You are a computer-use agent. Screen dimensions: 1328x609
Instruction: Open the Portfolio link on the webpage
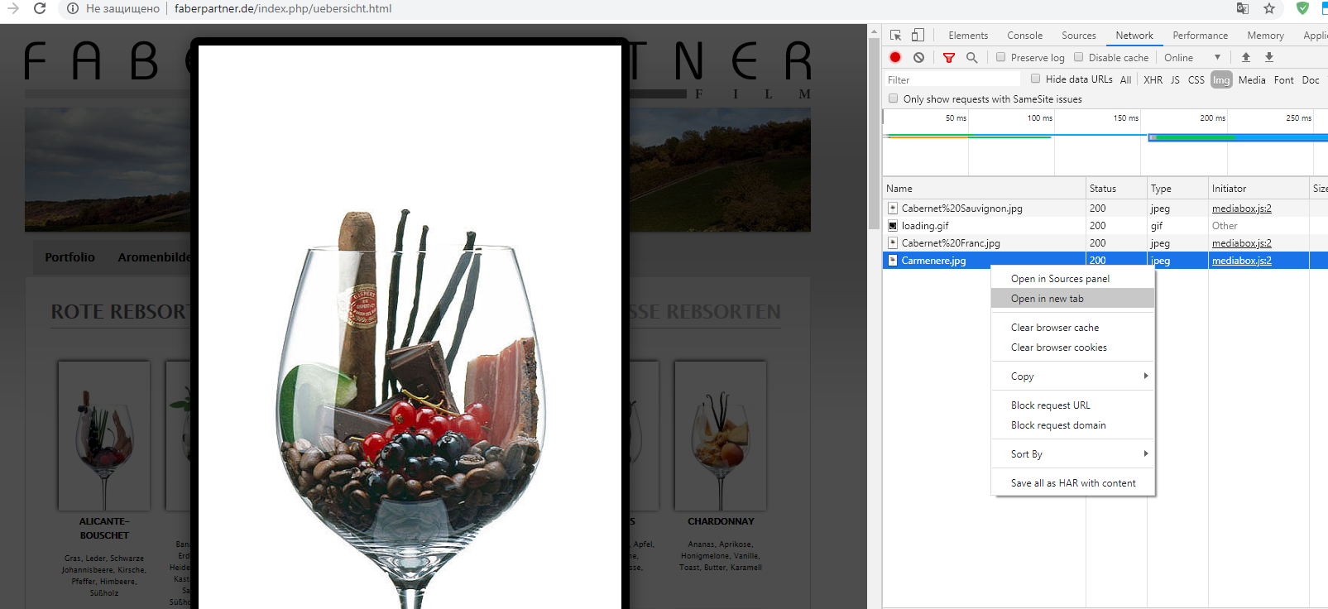click(70, 257)
